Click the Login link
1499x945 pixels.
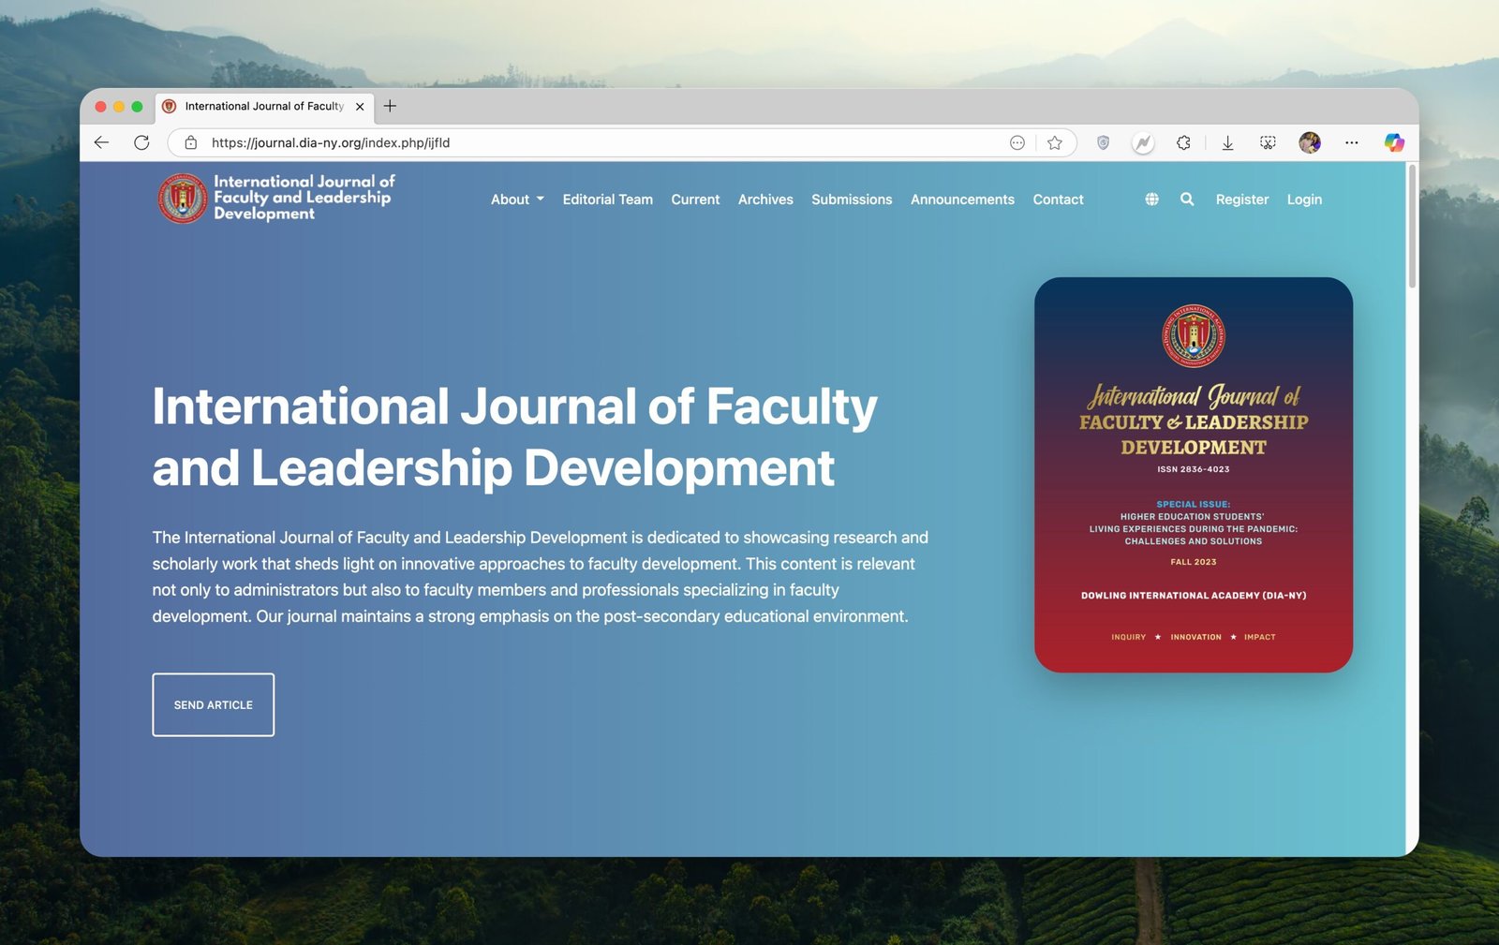point(1304,199)
